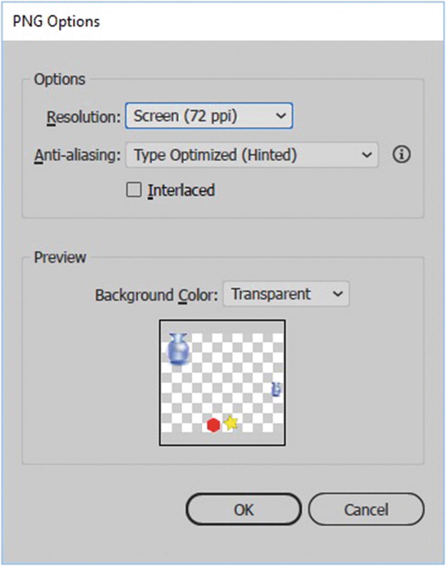Click the info icon beside Anti-aliasing
The height and width of the screenshot is (566, 446).
pos(401,155)
